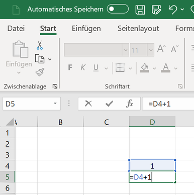Open the font size dropdown arrow

tap(151, 50)
